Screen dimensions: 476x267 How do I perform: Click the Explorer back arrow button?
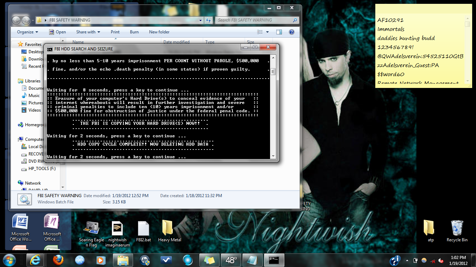(x=16, y=20)
